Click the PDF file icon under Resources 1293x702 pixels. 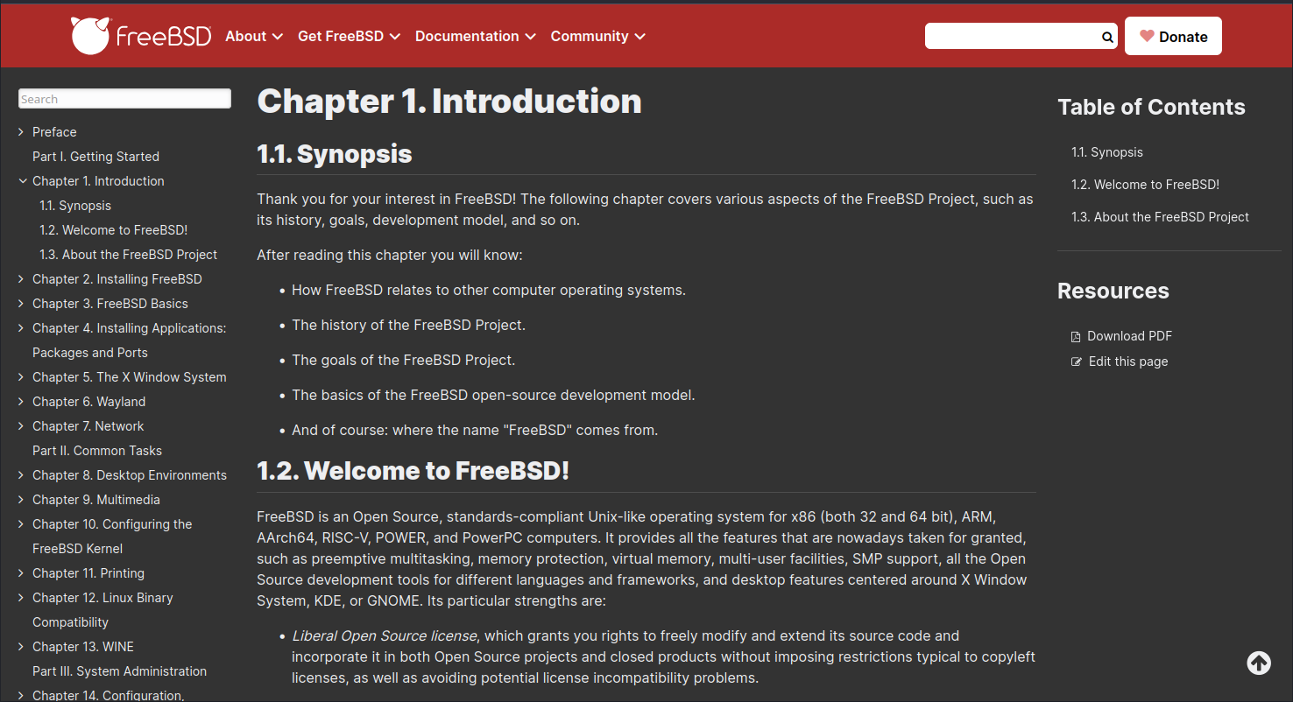pos(1076,337)
